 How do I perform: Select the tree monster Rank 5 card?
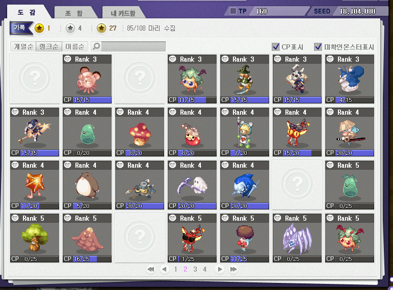(x=35, y=238)
